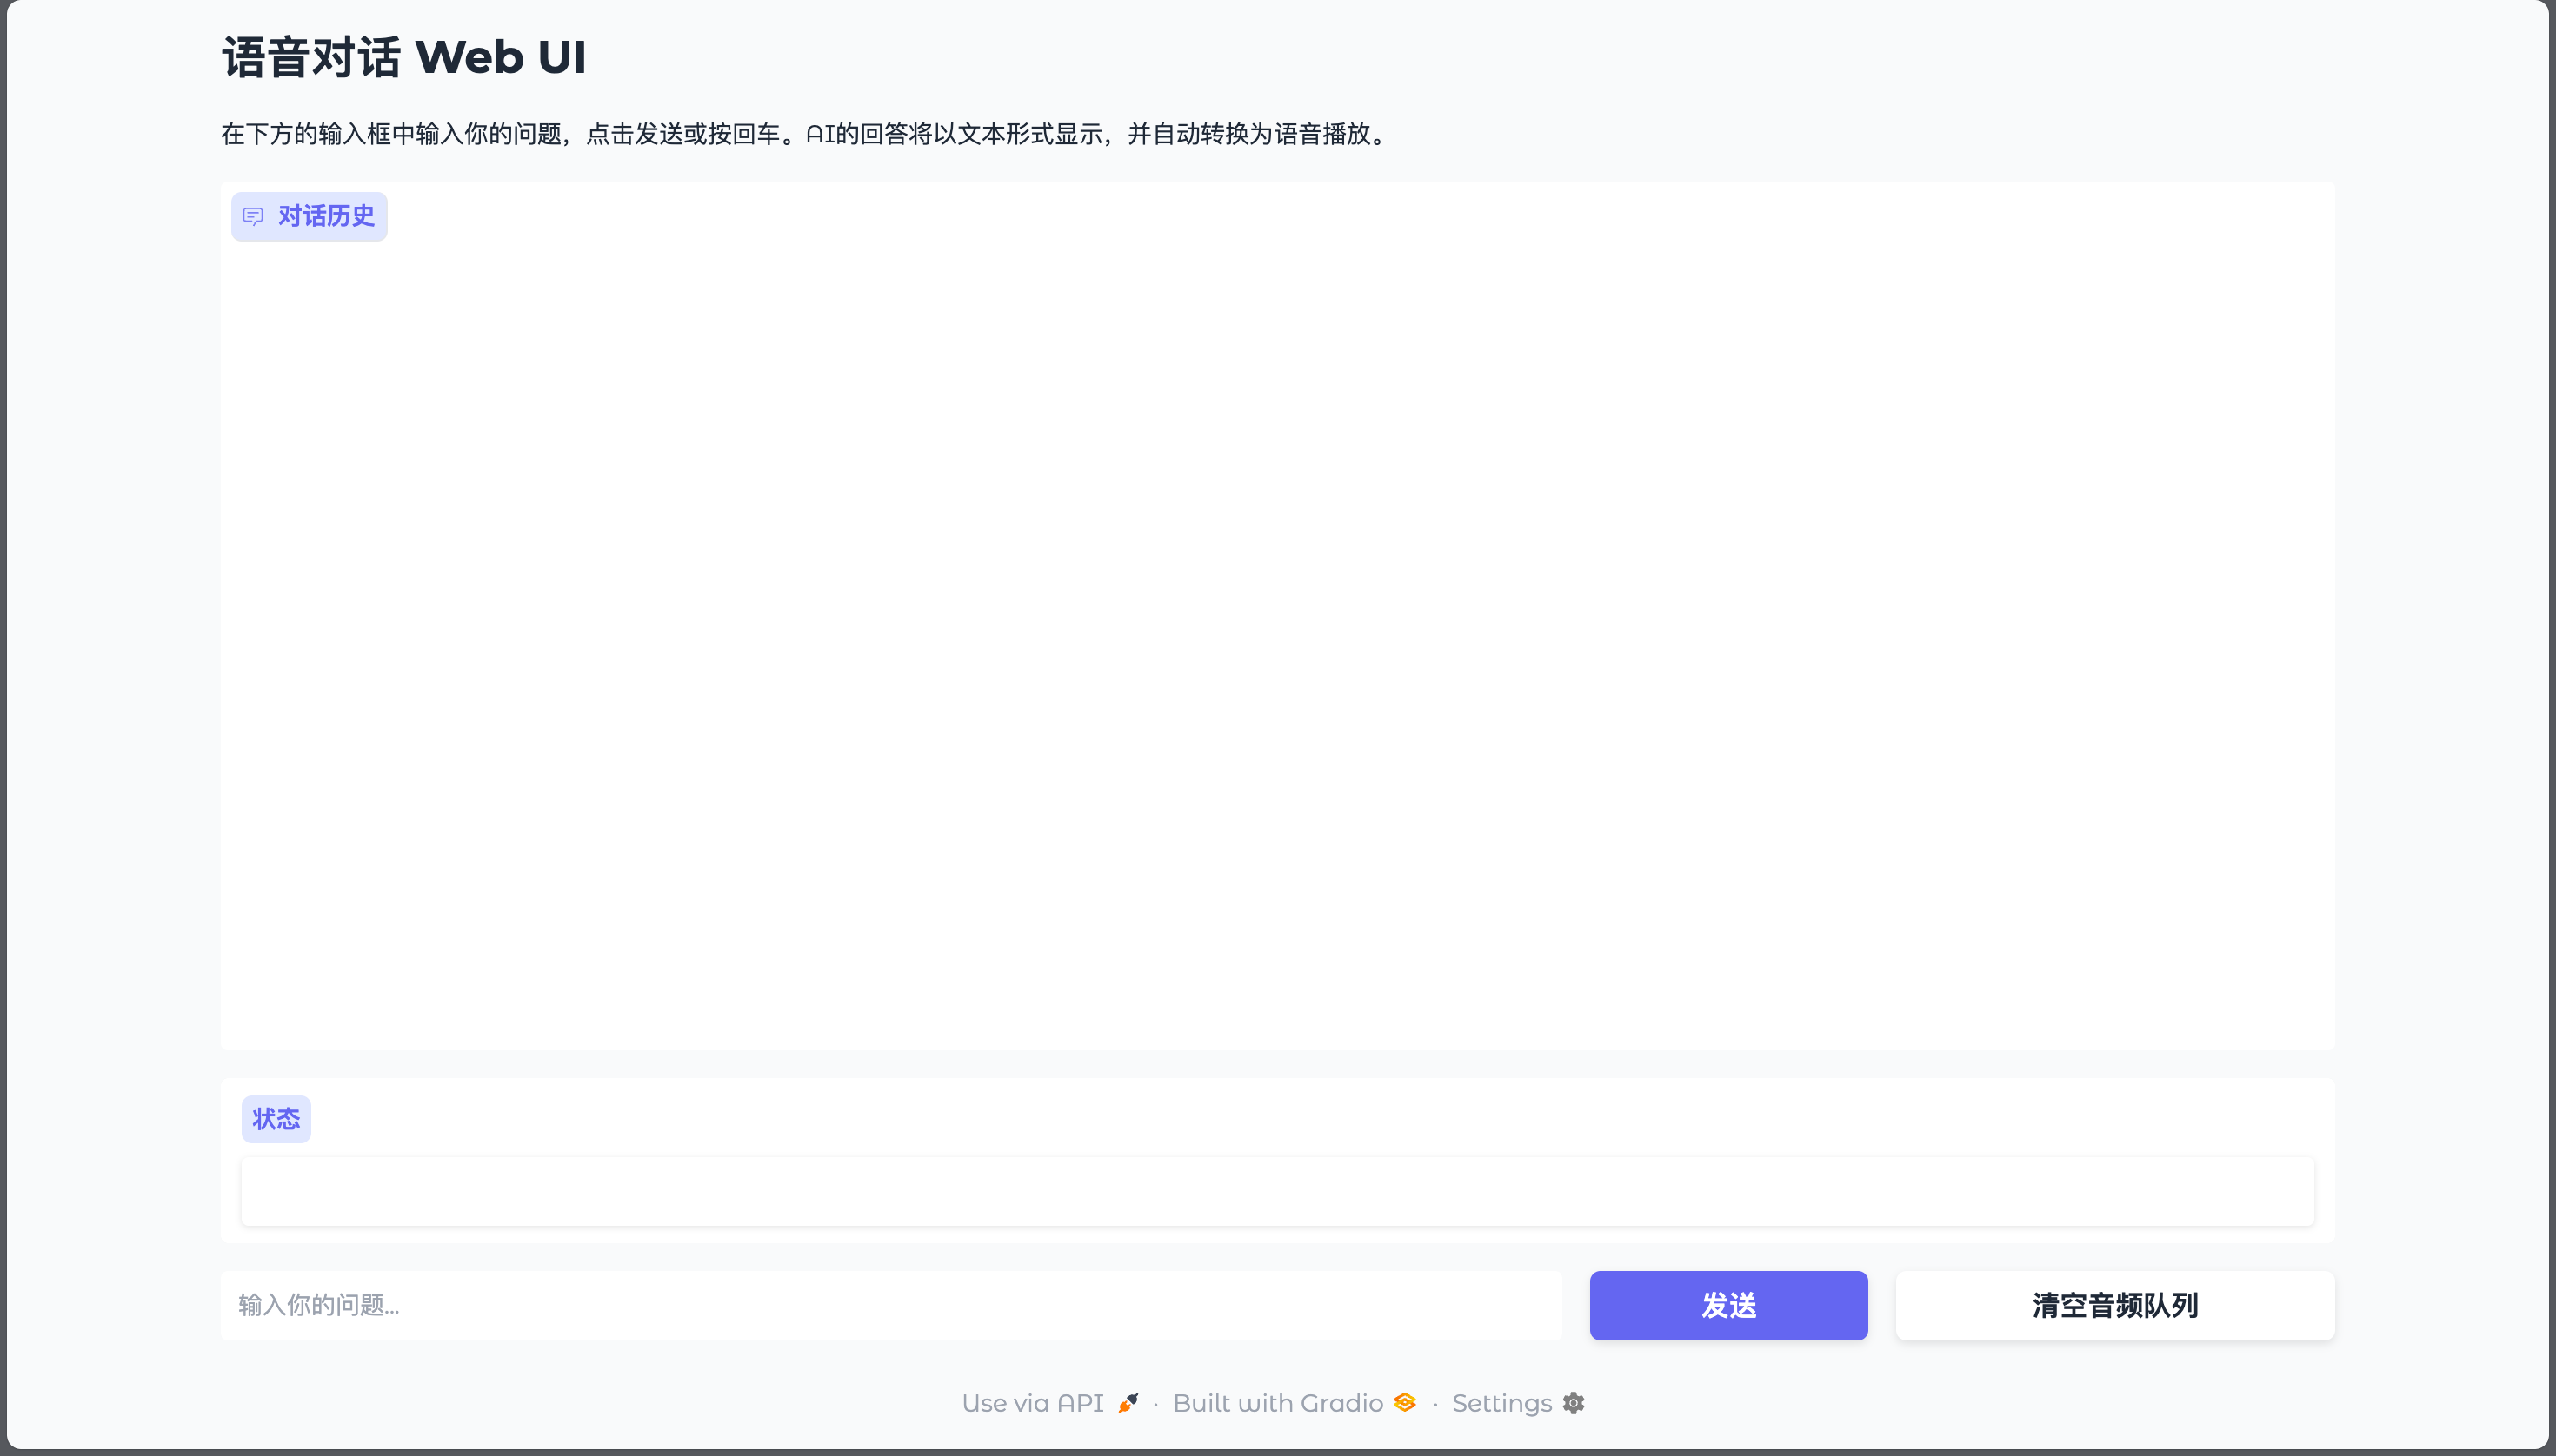Click the 状态 status label tag
2556x1456 pixels.
pyautogui.click(x=276, y=1119)
